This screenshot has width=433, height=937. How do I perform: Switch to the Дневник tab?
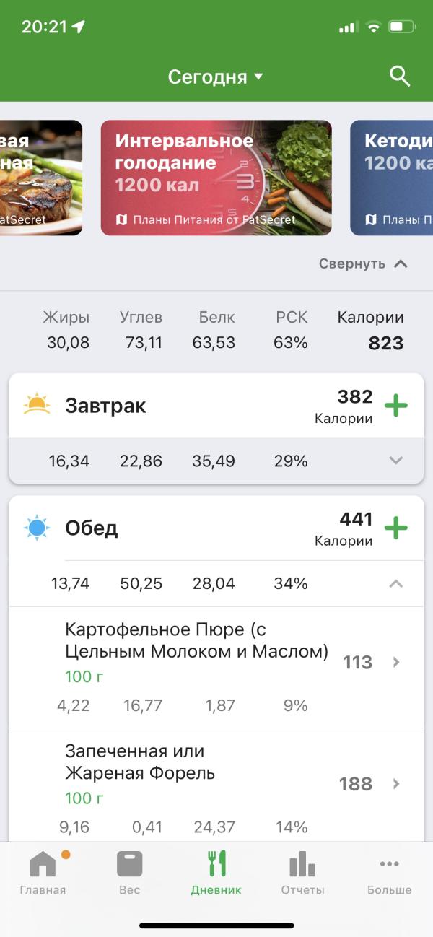pyautogui.click(x=216, y=873)
